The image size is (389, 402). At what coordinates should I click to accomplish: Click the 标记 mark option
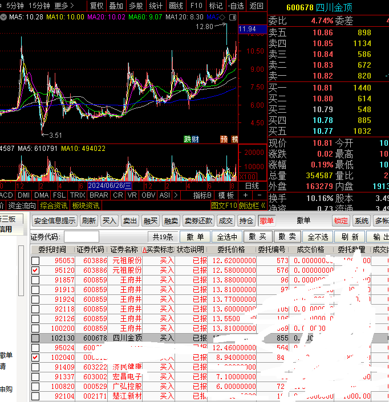click(216, 6)
